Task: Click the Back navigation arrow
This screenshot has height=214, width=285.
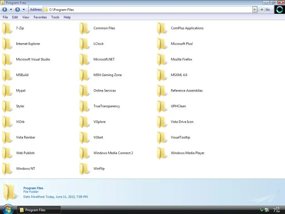Action: [5, 9]
